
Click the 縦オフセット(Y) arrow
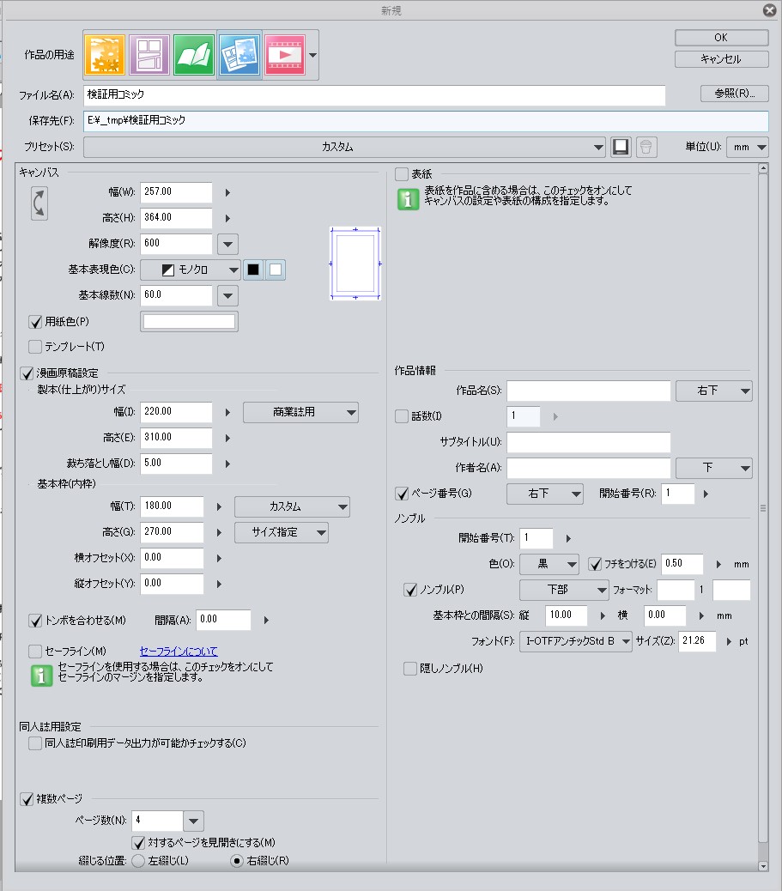[x=219, y=585]
